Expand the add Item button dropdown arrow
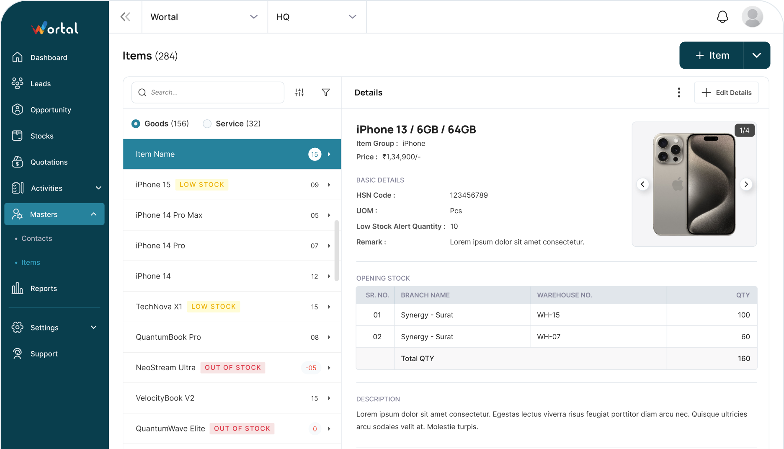 [x=756, y=55]
